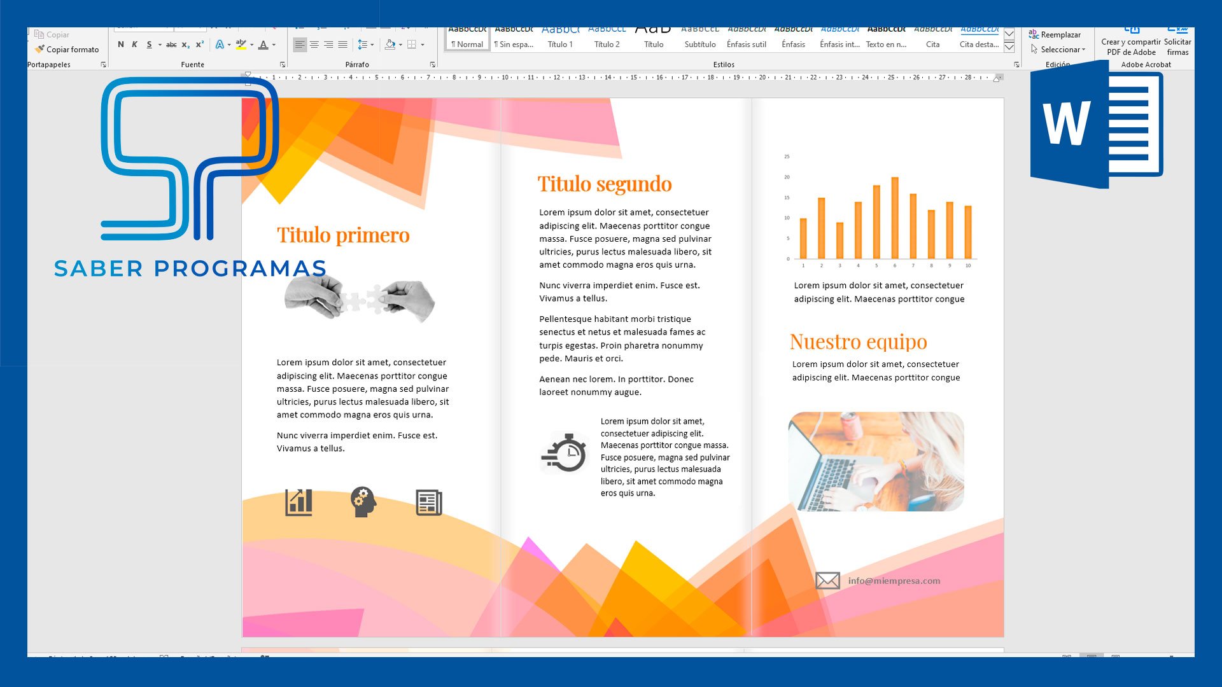Justify the paragraph text
The image size is (1222, 687).
[343, 45]
